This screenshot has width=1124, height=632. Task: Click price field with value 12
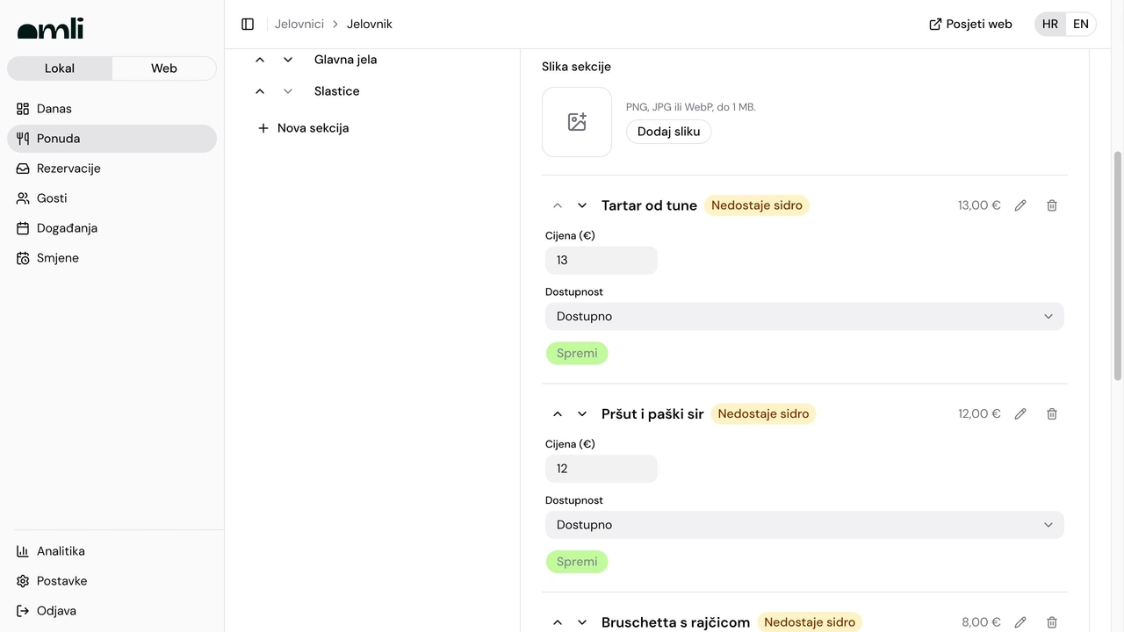(x=602, y=469)
